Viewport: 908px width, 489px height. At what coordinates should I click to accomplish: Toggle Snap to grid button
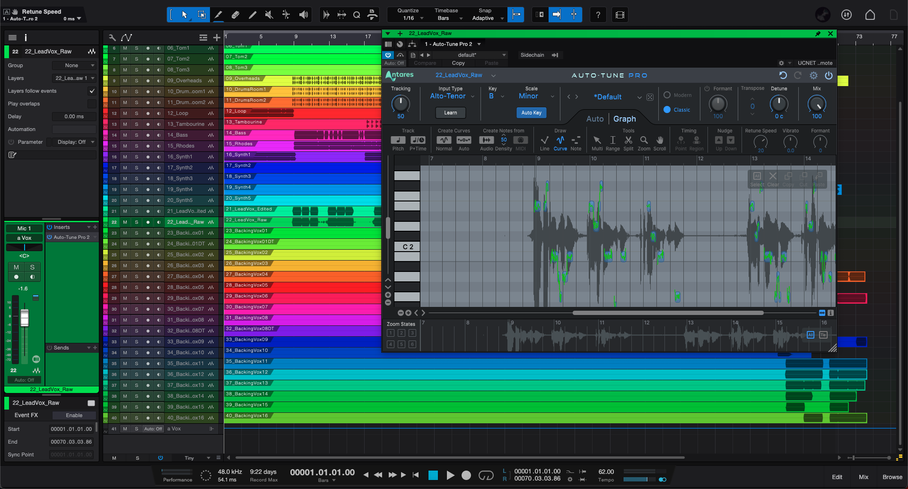[516, 15]
